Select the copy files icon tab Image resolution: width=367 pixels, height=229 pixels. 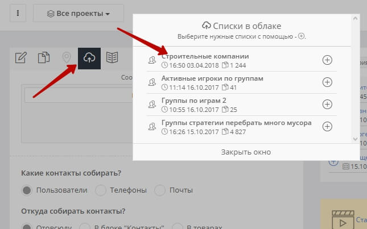point(44,58)
